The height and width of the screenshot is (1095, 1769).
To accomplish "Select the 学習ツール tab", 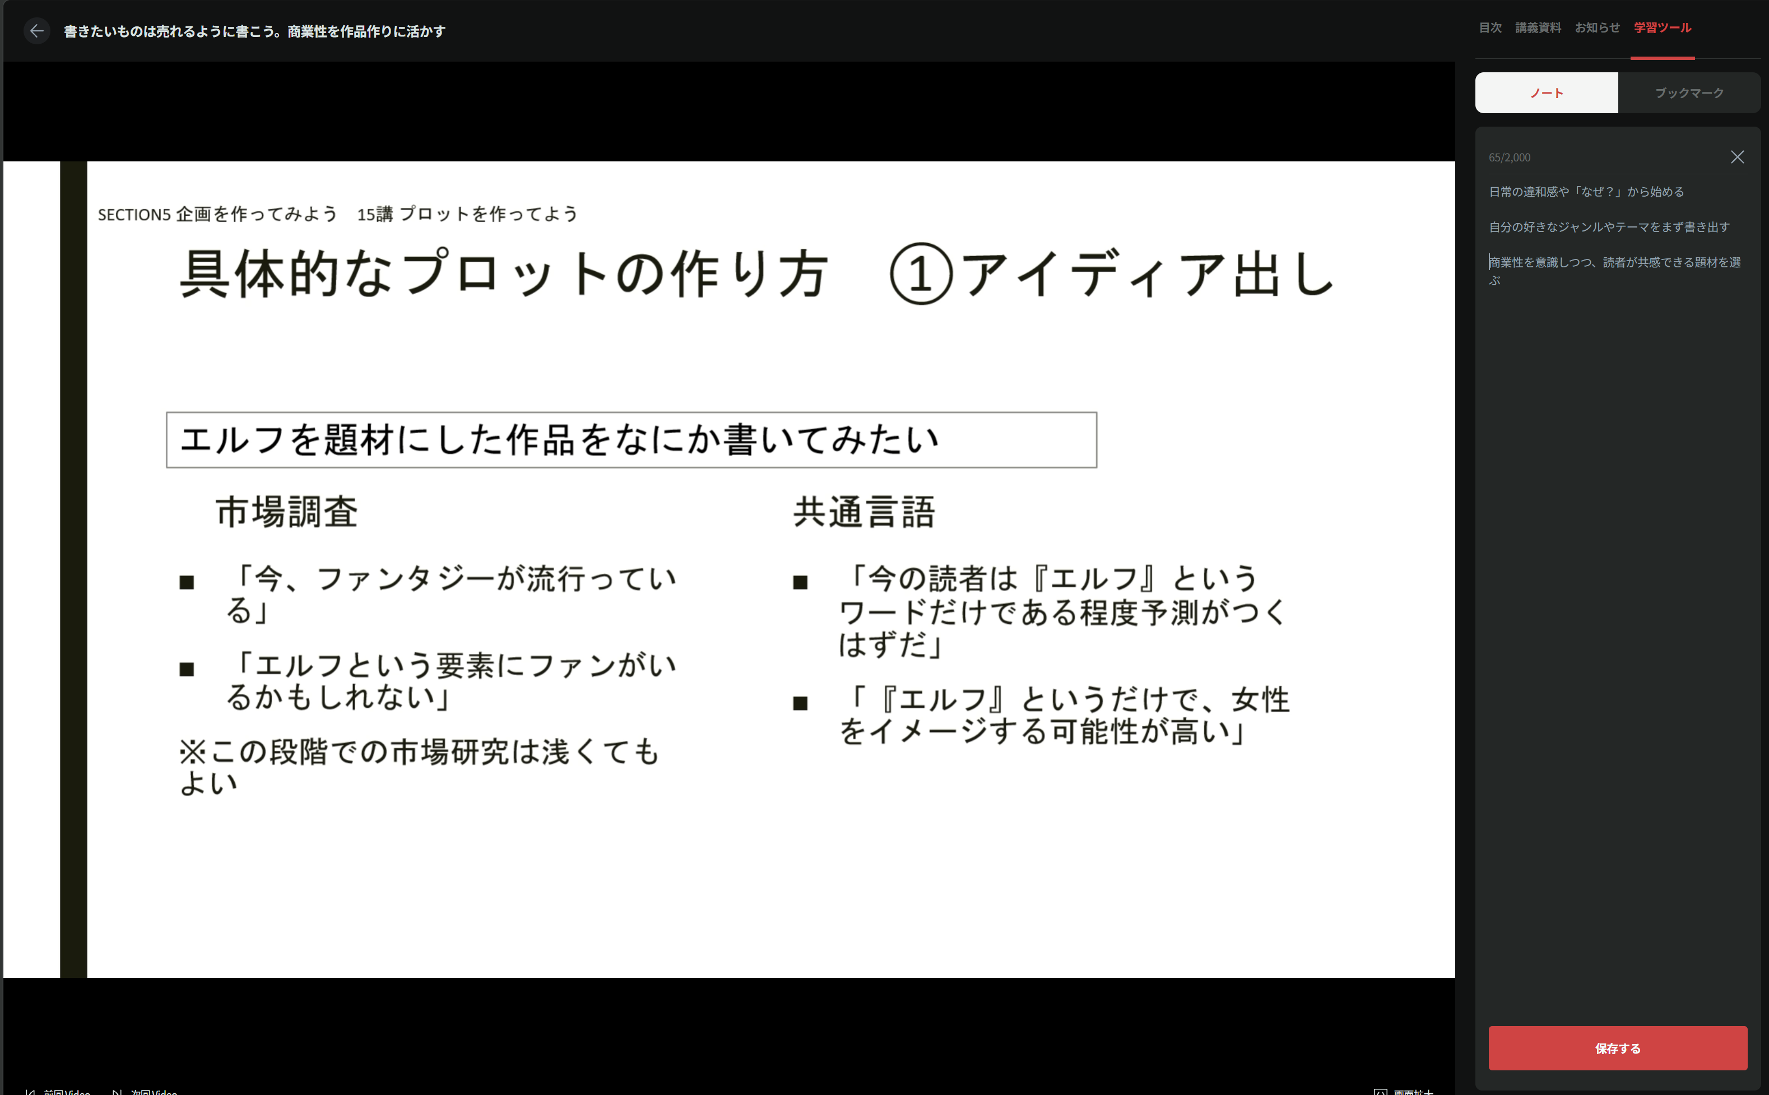I will [1662, 27].
